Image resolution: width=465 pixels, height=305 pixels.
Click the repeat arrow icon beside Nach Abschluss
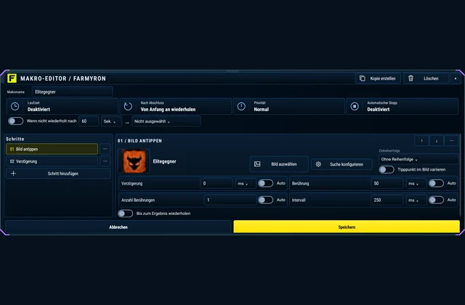(x=128, y=107)
